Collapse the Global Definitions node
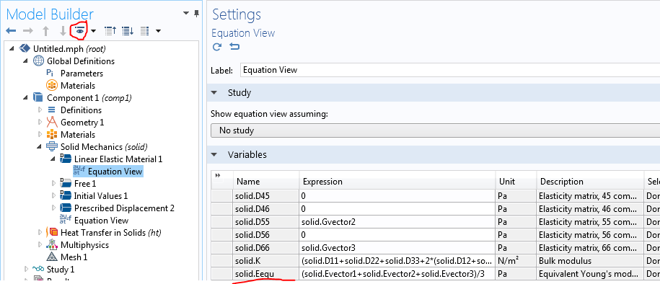The width and height of the screenshot is (660, 284). point(25,61)
